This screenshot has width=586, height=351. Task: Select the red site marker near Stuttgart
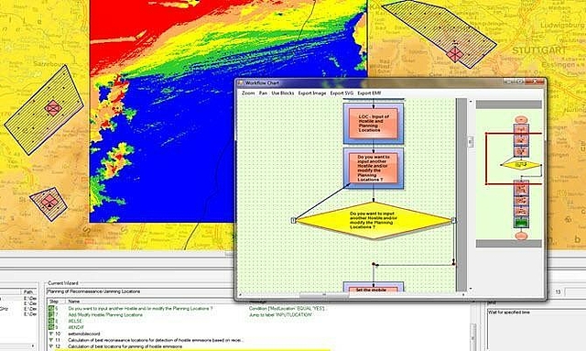(455, 55)
